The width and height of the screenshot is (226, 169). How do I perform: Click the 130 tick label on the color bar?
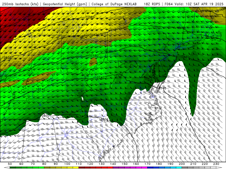(x=102, y=164)
